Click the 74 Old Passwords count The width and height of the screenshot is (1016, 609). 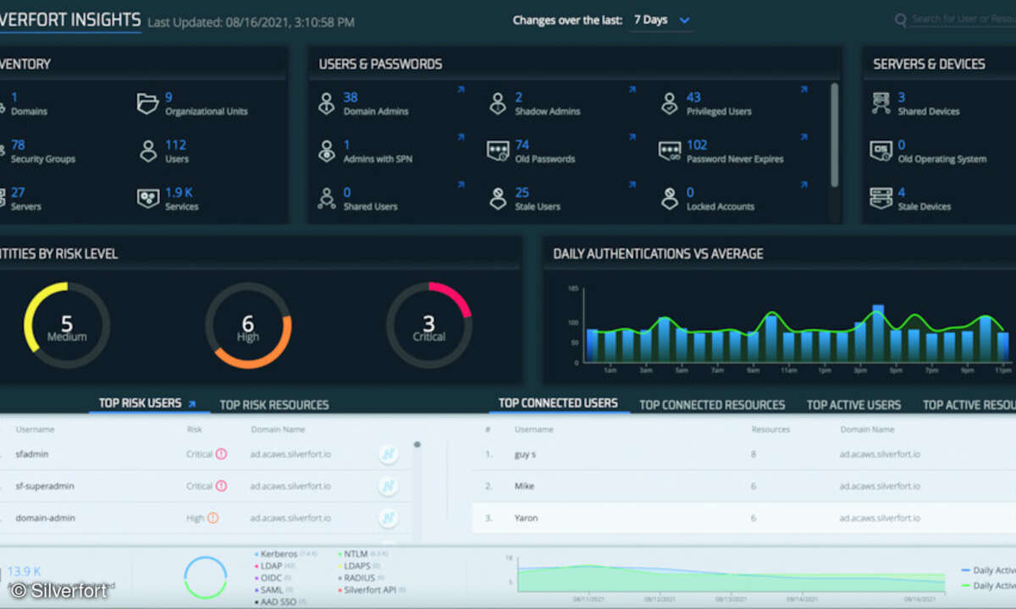point(522,145)
